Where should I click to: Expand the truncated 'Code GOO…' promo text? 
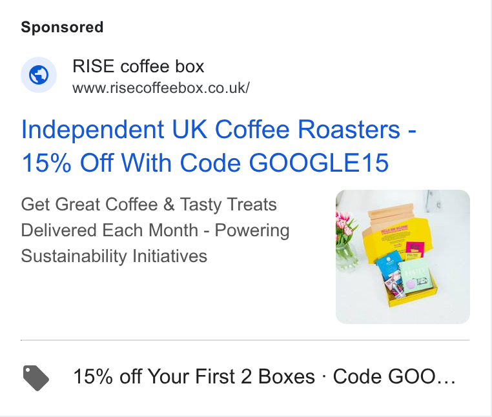click(394, 376)
